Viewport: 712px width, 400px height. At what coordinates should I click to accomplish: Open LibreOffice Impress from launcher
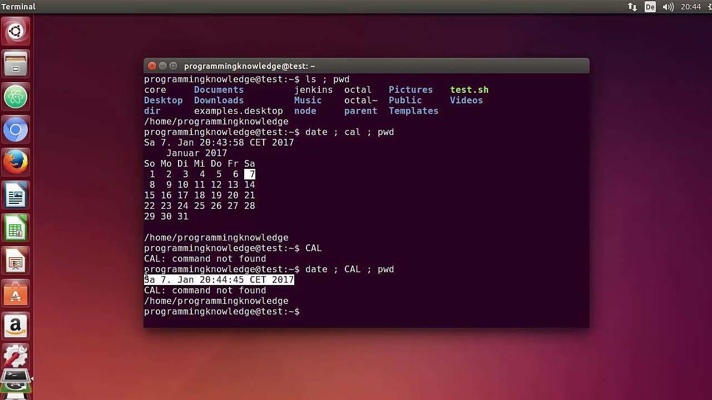(x=16, y=262)
